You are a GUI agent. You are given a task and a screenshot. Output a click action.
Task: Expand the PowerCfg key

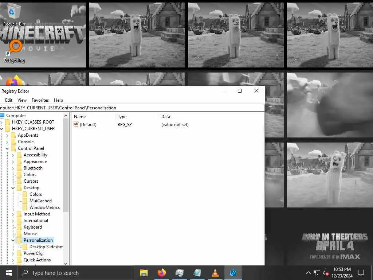pyautogui.click(x=13, y=254)
